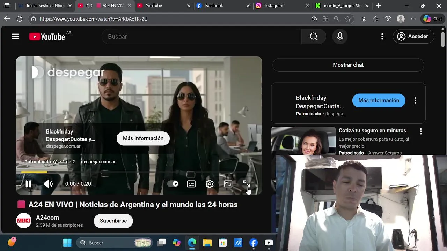This screenshot has height=251, width=447.
Task: Open the player settings gear
Action: point(210,184)
